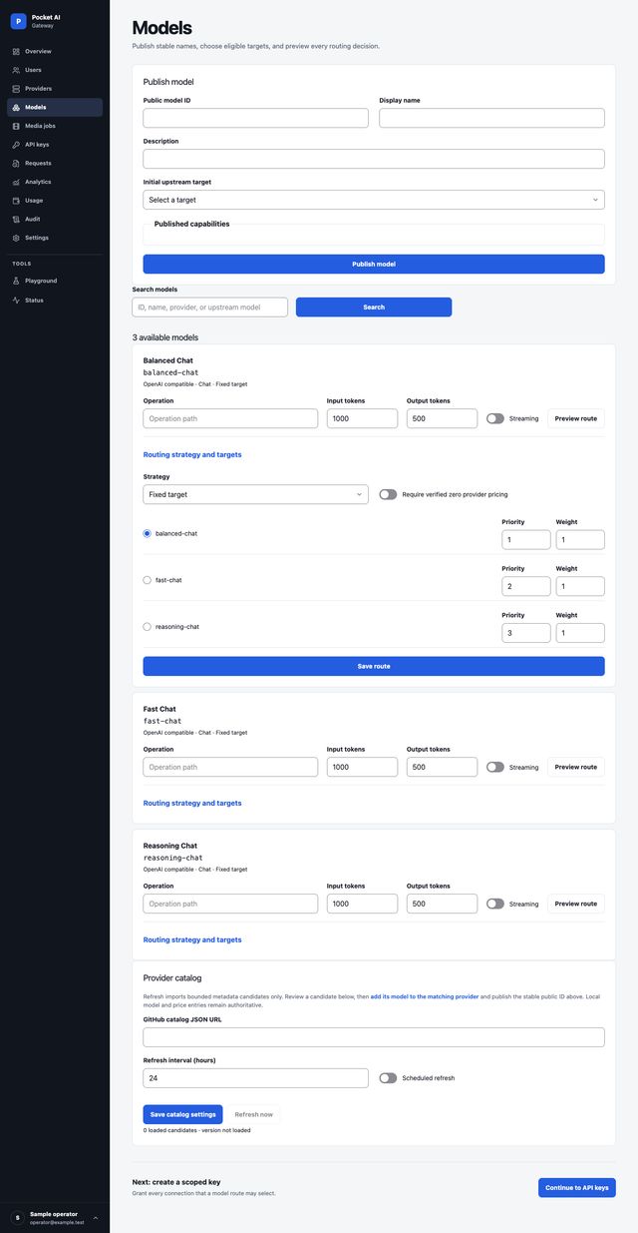Click the Publish model button
Image resolution: width=638 pixels, height=1233 pixels.
[374, 264]
